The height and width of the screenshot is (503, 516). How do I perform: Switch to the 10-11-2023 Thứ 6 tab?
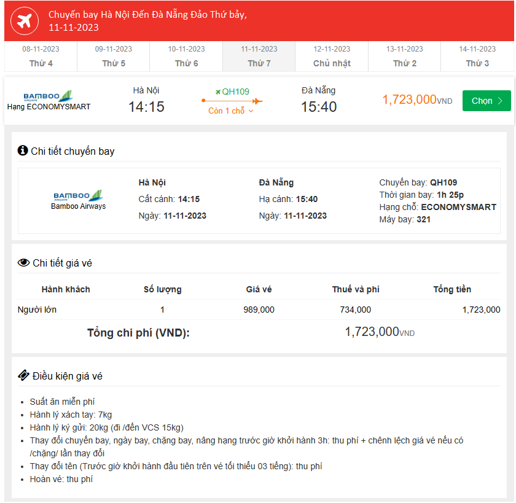(x=186, y=57)
